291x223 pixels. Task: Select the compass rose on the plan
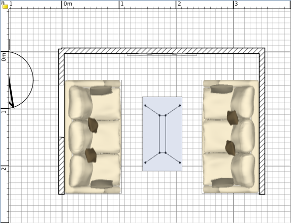[x=21, y=80]
